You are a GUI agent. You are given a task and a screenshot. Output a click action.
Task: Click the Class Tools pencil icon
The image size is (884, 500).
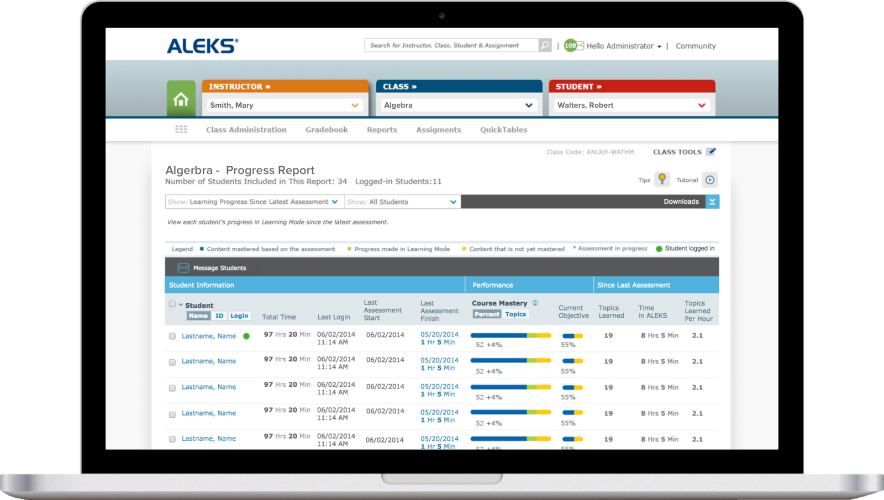(711, 152)
